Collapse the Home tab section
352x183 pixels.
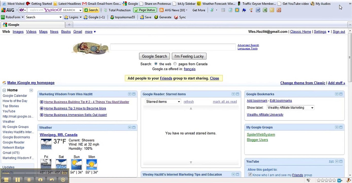click(4, 90)
